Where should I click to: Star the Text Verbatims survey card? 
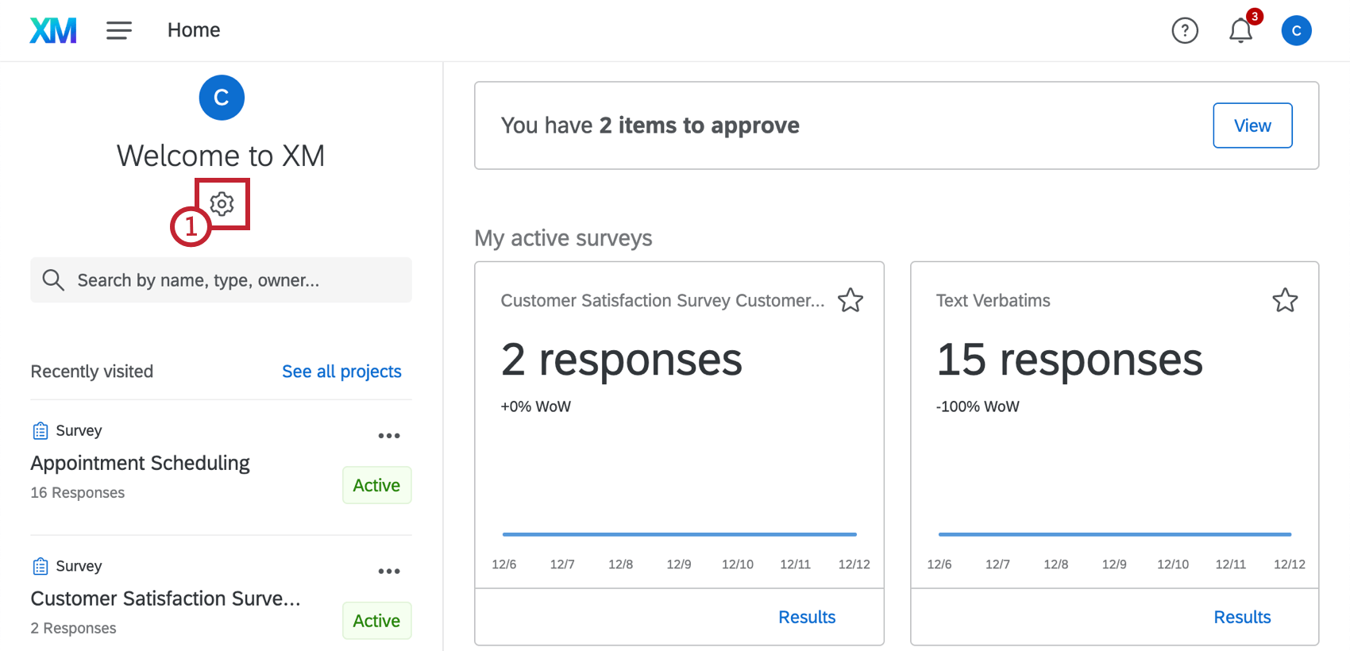(1285, 300)
